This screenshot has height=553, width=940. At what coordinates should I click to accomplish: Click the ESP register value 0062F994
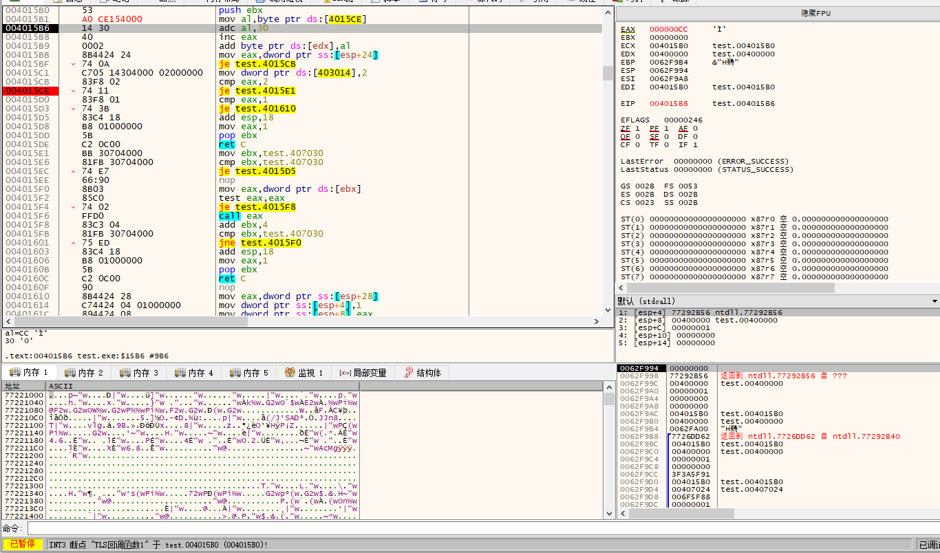(668, 71)
